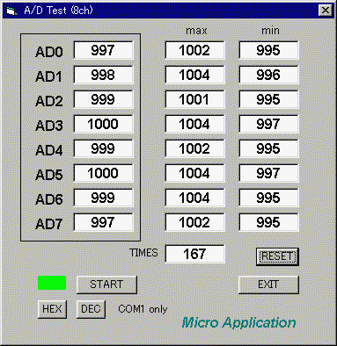Click the COM1 only text
This screenshot has height=346, width=337.
pyautogui.click(x=143, y=309)
